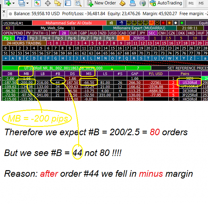Switch to the Pg-5 tab

(59, 38)
